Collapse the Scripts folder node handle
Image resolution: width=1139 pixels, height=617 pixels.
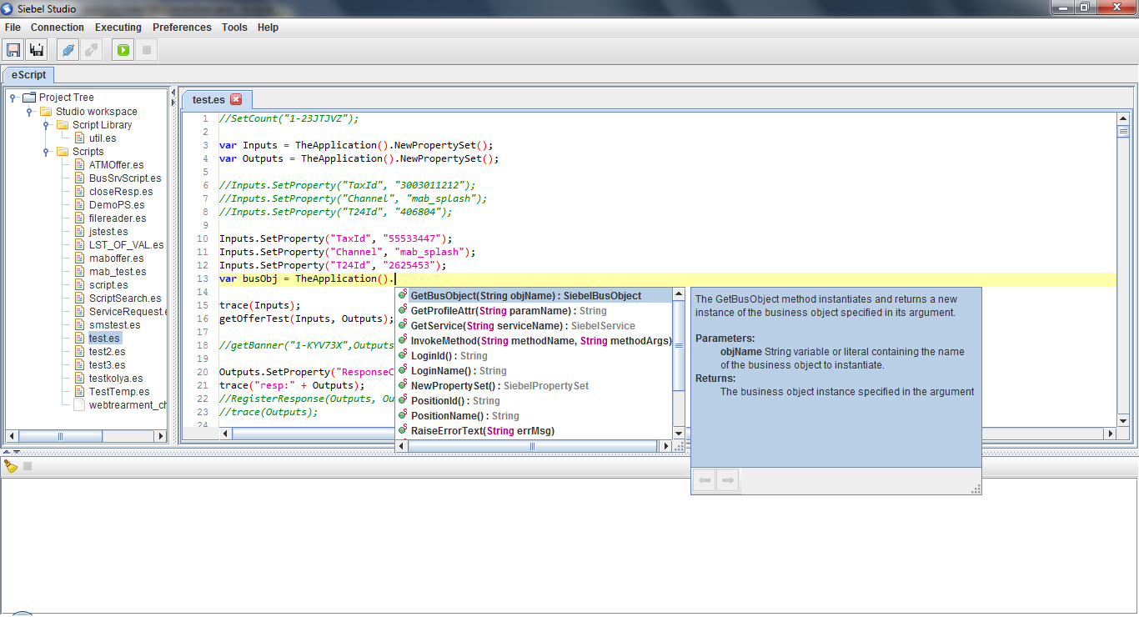tap(46, 151)
